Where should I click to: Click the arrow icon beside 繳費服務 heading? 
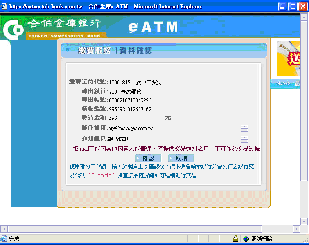coord(68,50)
